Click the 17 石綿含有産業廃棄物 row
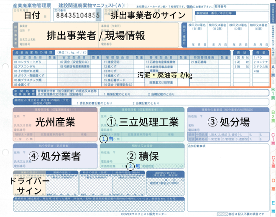This screenshot has width=276, height=217. (x=161, y=62)
